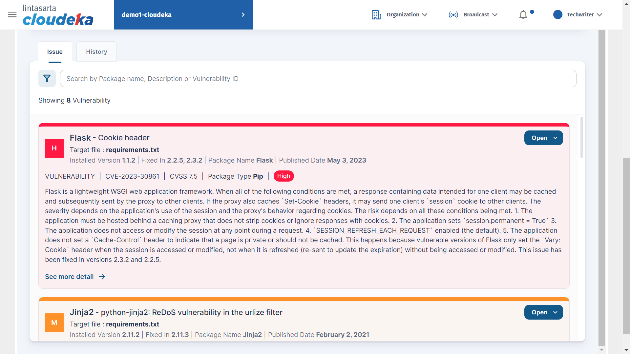Click the Broadcast signal icon
This screenshot has height=354, width=630.
[453, 15]
